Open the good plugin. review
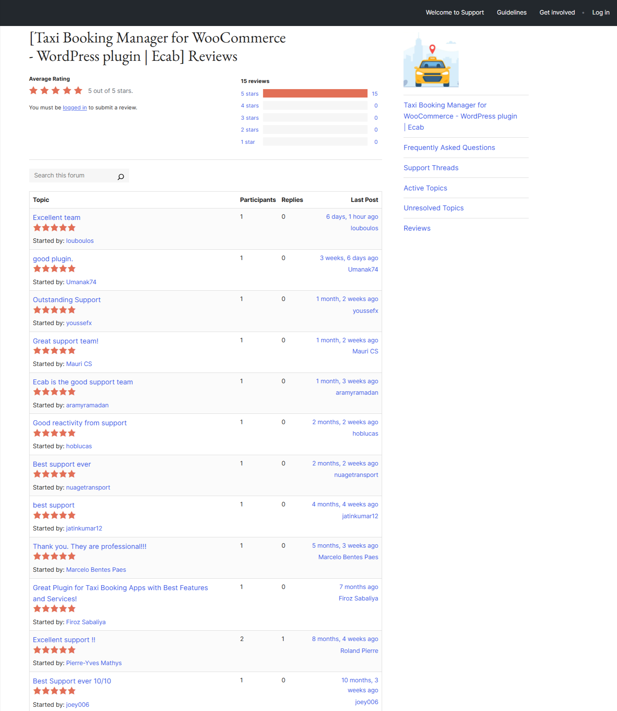This screenshot has width=617, height=711. [x=53, y=259]
